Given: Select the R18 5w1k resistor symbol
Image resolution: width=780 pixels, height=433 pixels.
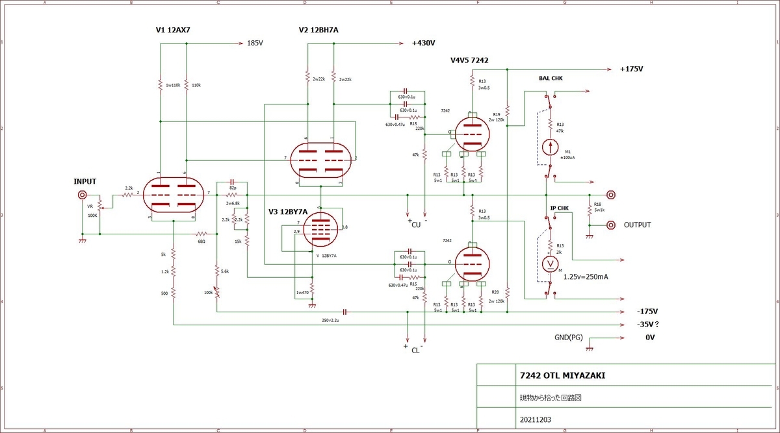Looking at the screenshot, I should coord(590,209).
